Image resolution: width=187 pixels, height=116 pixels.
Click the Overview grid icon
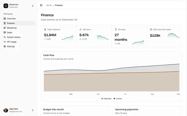point(5,19)
